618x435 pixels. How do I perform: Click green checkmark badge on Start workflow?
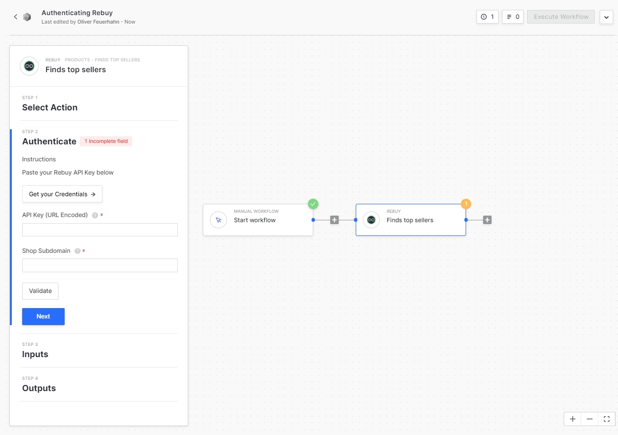tap(313, 204)
